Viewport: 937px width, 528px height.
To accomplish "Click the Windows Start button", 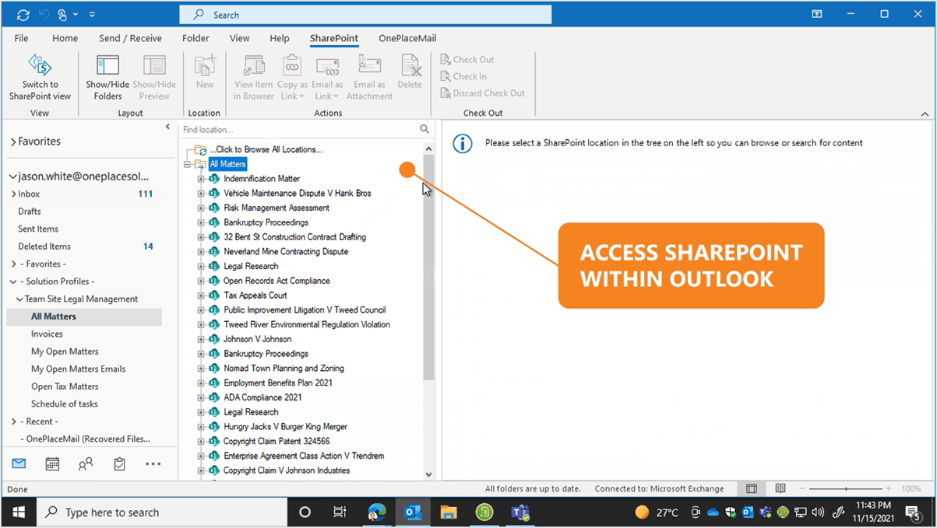I will point(19,512).
